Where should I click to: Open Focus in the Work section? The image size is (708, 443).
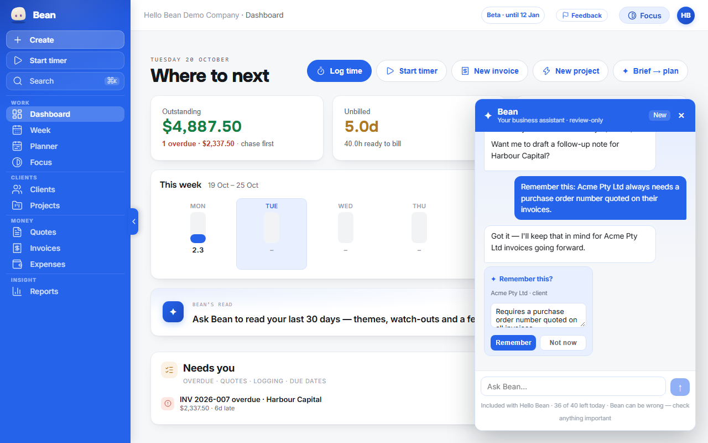pyautogui.click(x=65, y=162)
